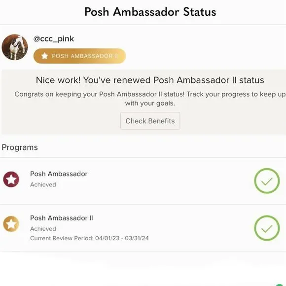Tap the @ccc_pink username
Screen dimensions: 286x286
(54, 39)
